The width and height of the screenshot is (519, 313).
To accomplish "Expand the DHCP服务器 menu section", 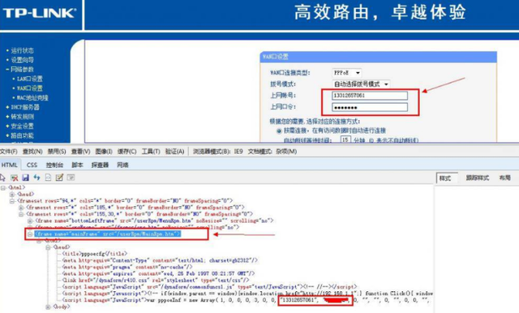I will (x=25, y=107).
